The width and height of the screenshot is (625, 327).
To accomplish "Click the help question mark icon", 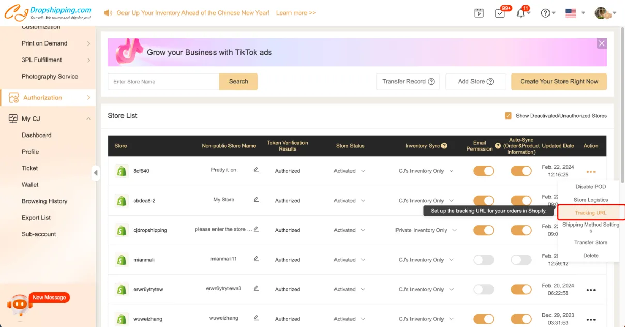I will pos(545,13).
